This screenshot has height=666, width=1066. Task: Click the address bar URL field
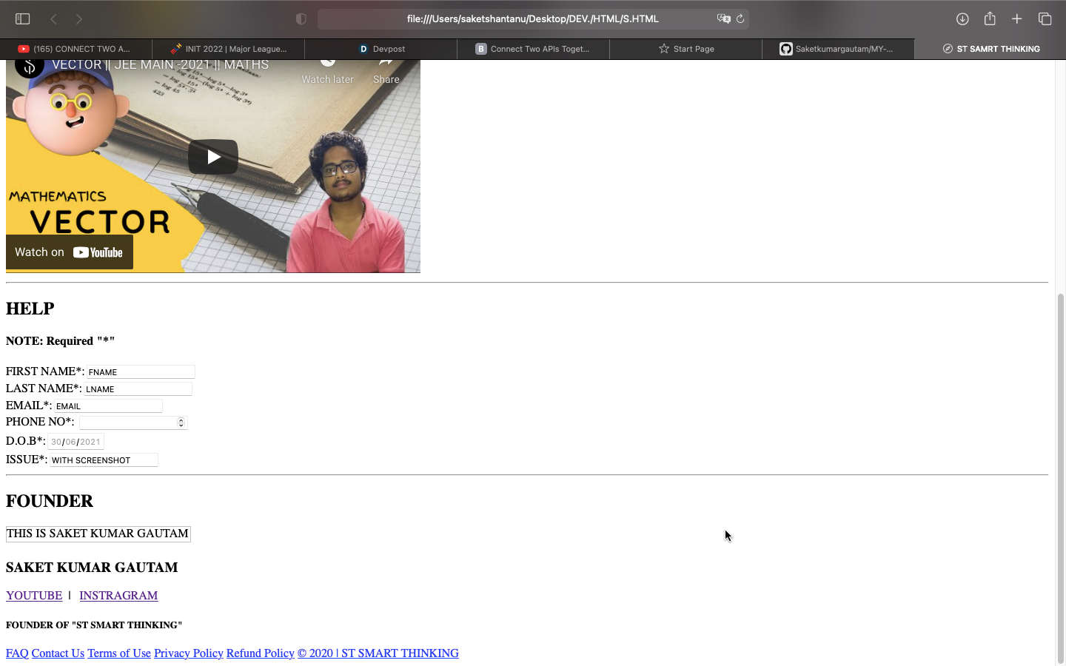click(x=533, y=18)
